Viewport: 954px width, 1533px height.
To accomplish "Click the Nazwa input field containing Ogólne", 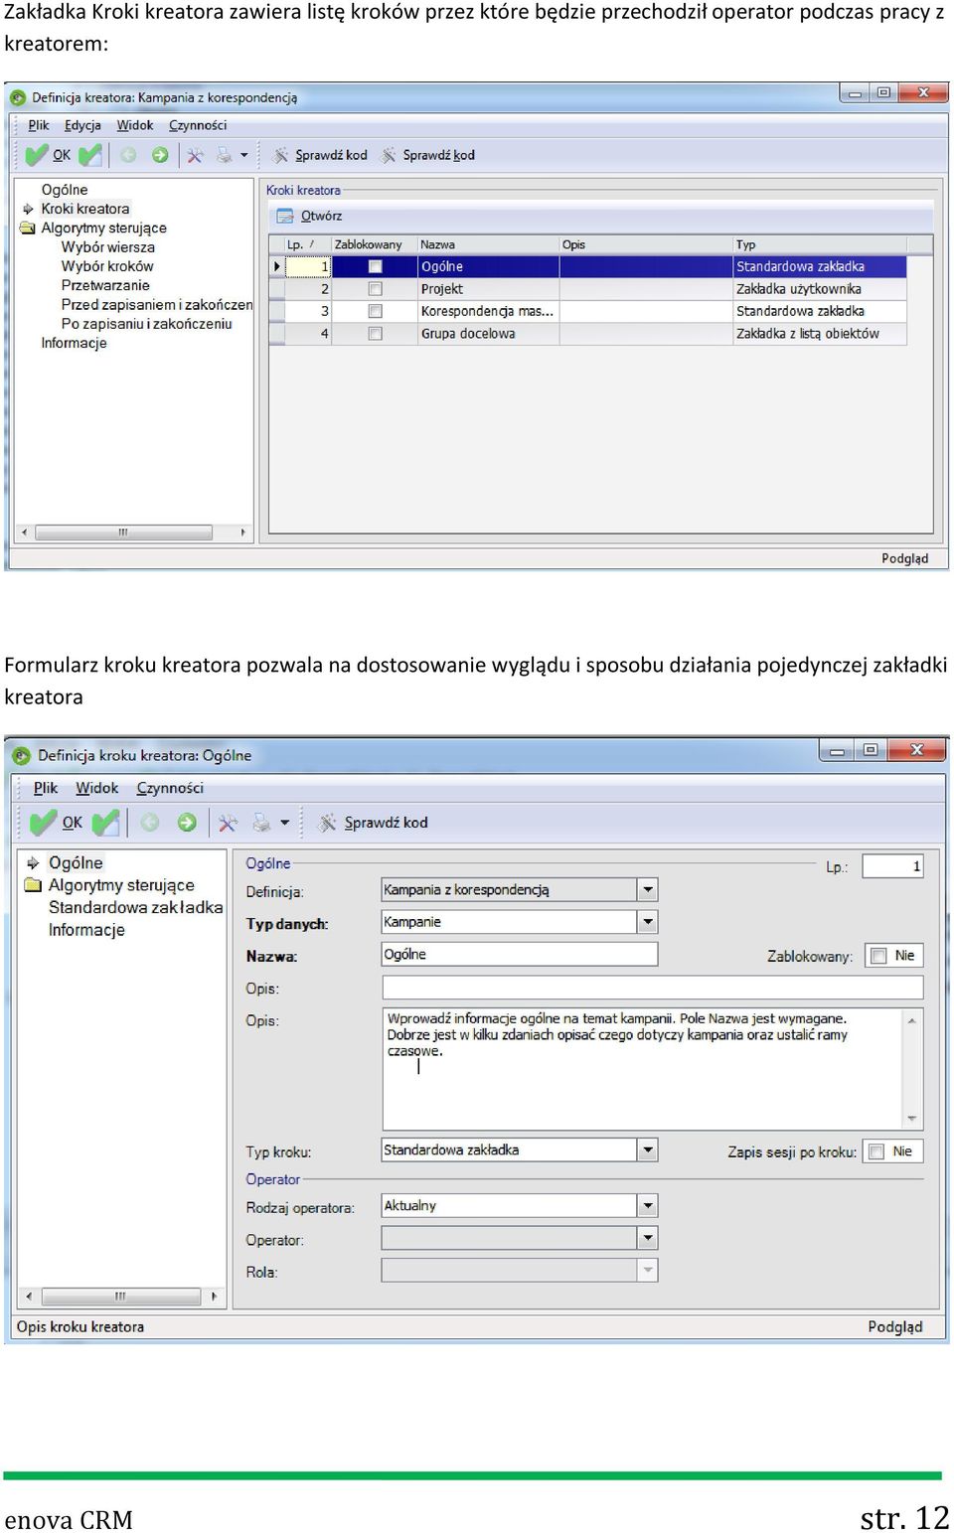I will [x=519, y=954].
